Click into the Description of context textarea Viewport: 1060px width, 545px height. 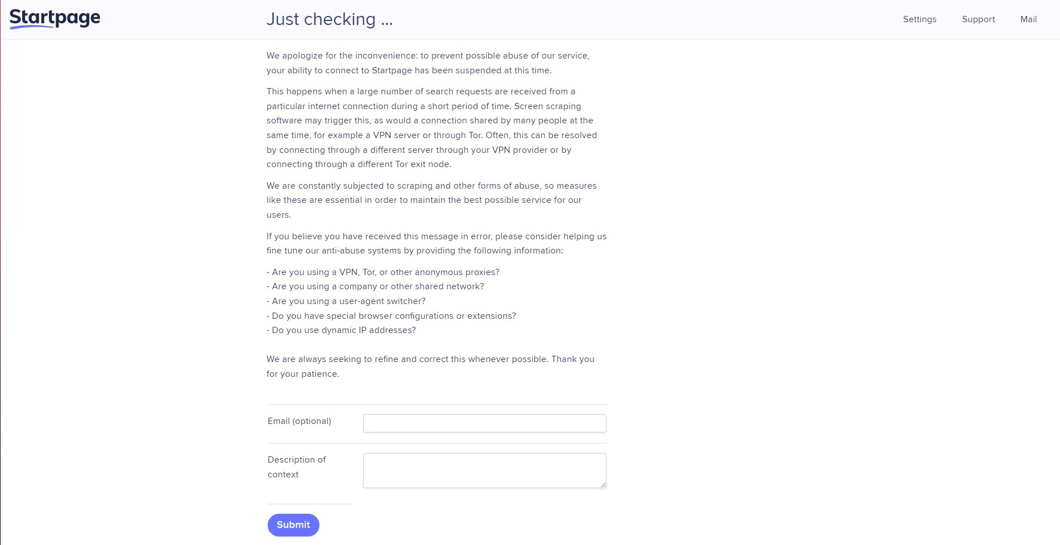pyautogui.click(x=484, y=470)
